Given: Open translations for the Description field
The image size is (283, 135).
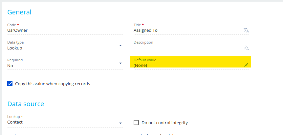Looking at the screenshot, I should pyautogui.click(x=246, y=48).
